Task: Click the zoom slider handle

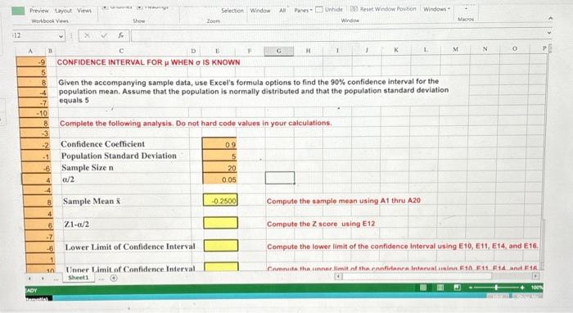Action: 496,288
